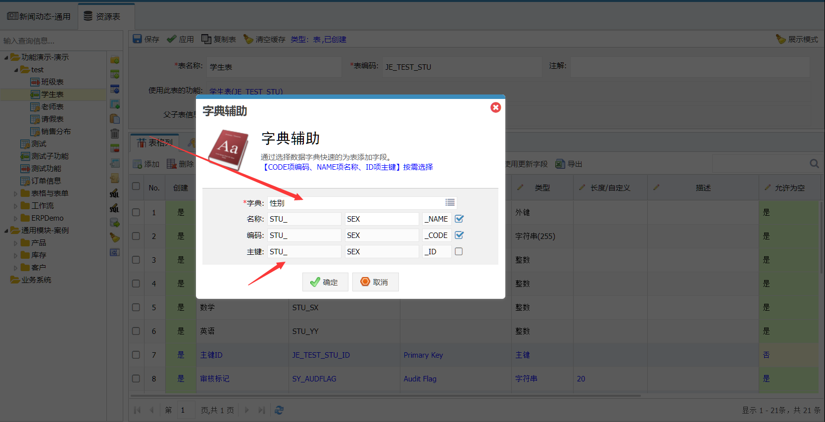This screenshot has height=422, width=825.
Task: Expand the 表格与表单 folder
Action: pyautogui.click(x=16, y=193)
